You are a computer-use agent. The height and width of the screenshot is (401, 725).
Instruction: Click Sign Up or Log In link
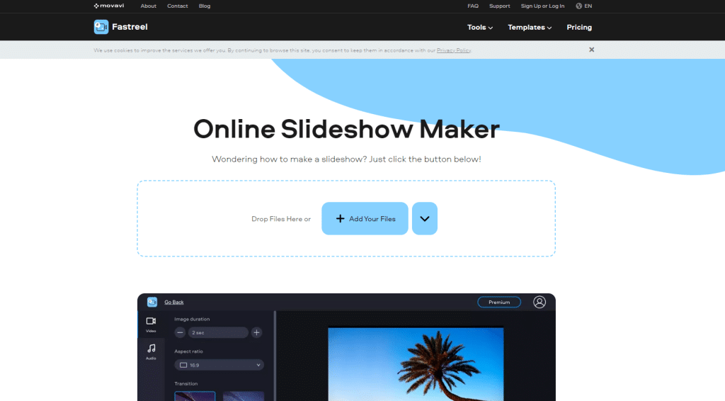[542, 6]
